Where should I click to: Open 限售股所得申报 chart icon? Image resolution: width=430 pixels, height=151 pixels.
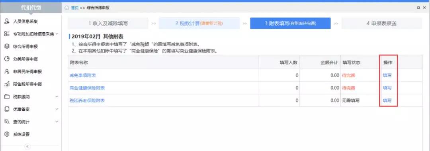7,84
